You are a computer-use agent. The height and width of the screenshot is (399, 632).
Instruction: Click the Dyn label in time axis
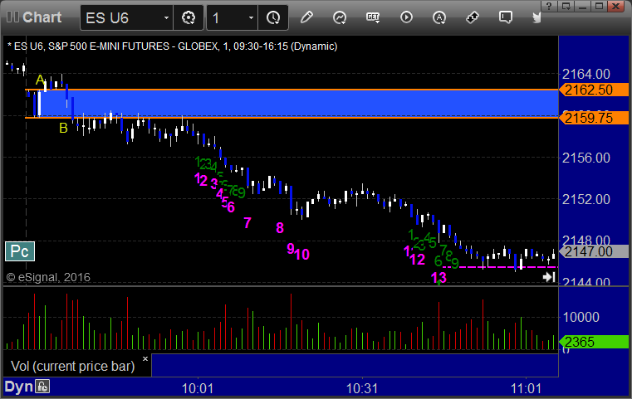(18, 387)
